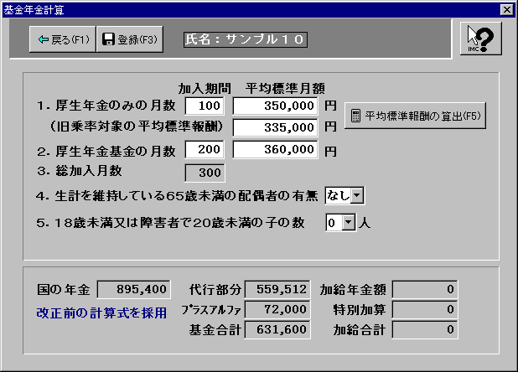This screenshot has width=518, height=372.
Task: Click the 特別加算 value field
Action: 425,310
